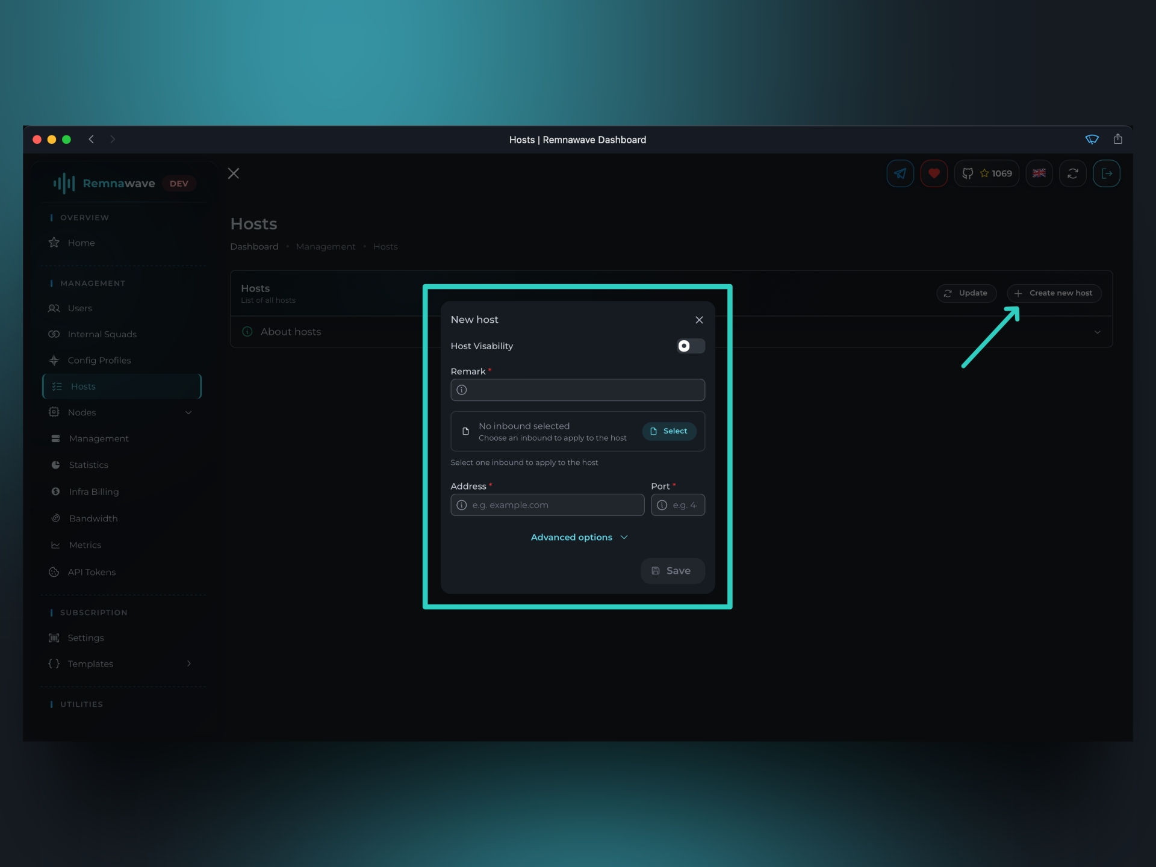Toggle the Host Visibility switch
The image size is (1156, 867).
(x=690, y=346)
